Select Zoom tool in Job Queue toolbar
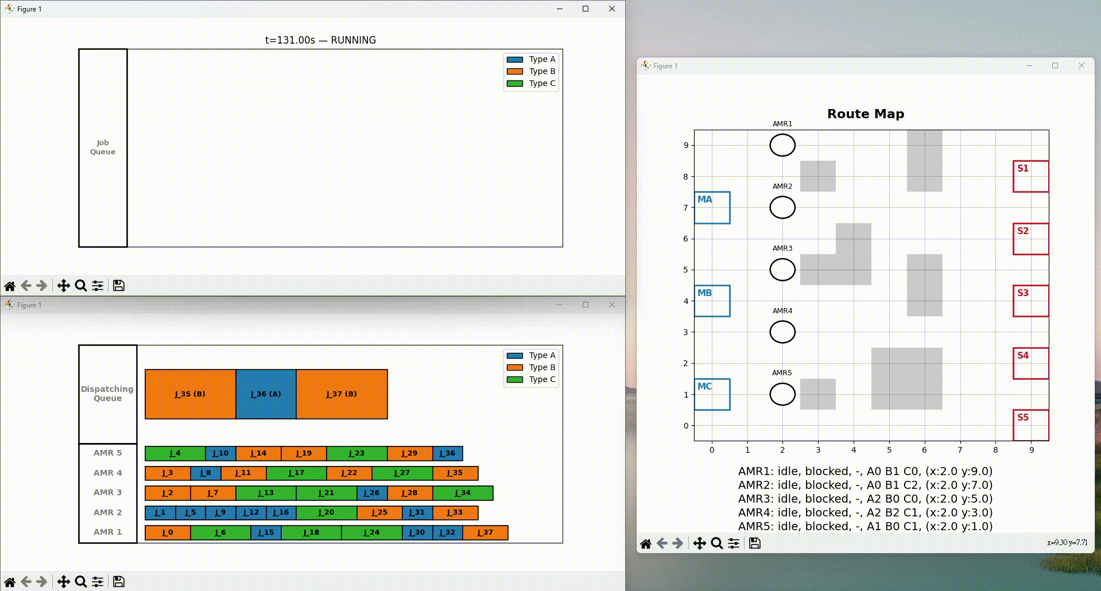The height and width of the screenshot is (591, 1101). tap(81, 286)
